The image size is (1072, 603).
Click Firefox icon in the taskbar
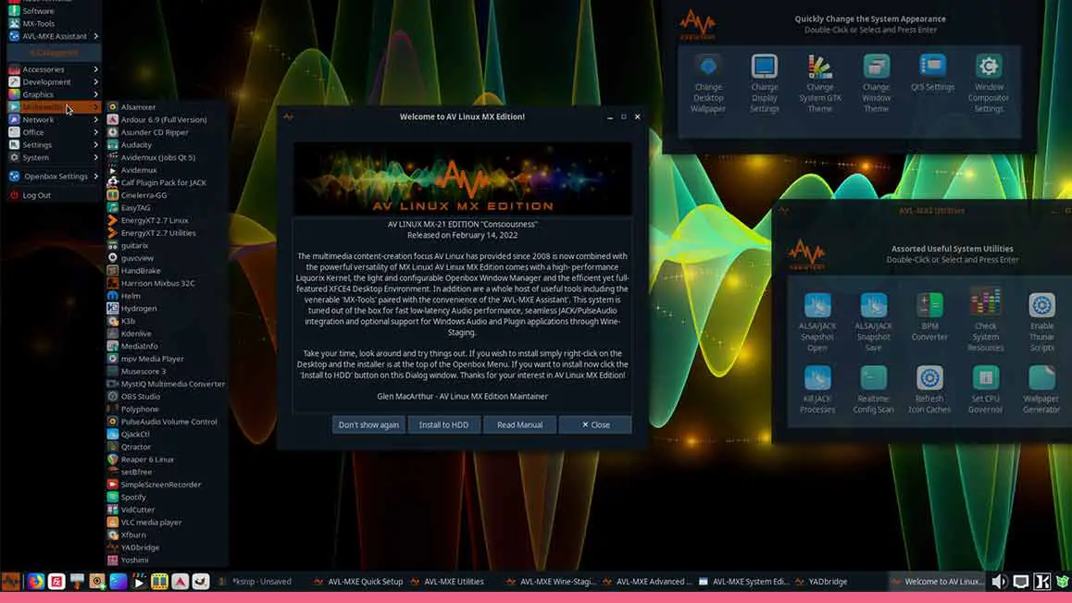coord(35,582)
